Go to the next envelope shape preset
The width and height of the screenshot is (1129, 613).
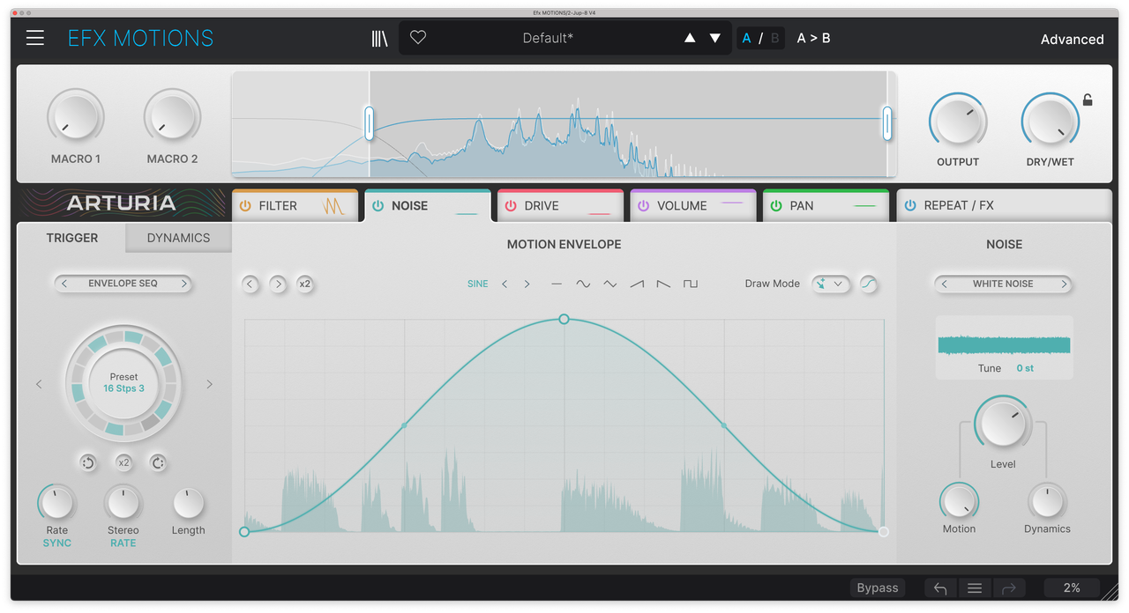pyautogui.click(x=527, y=284)
